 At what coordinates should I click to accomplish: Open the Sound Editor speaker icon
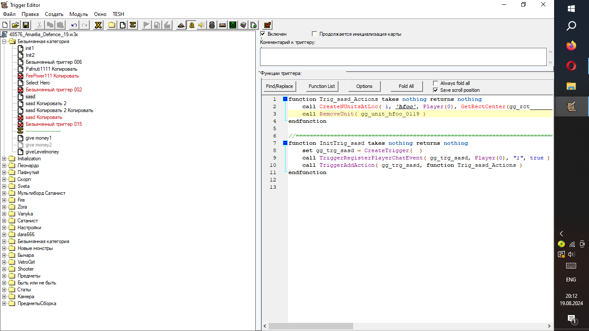click(x=201, y=25)
